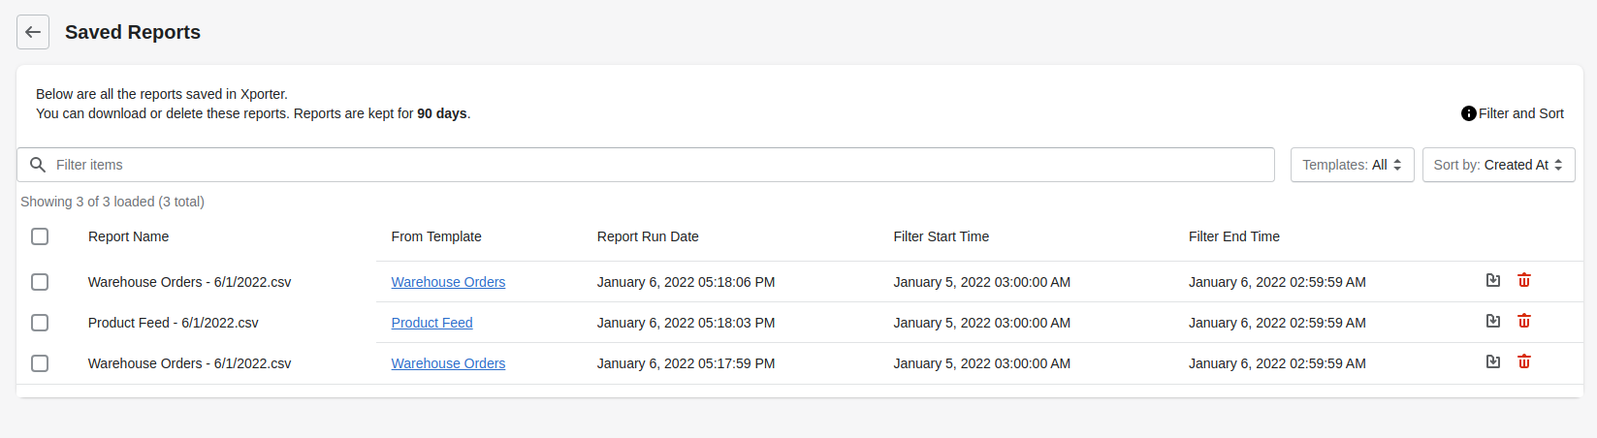Open Warehouse Orders template link in last row
The height and width of the screenshot is (438, 1597).
point(448,363)
